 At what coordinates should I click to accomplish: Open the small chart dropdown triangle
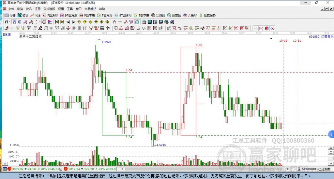[271, 39]
